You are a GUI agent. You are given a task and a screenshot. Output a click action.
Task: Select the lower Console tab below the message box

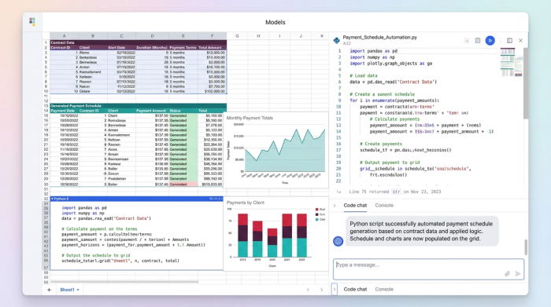click(x=384, y=289)
